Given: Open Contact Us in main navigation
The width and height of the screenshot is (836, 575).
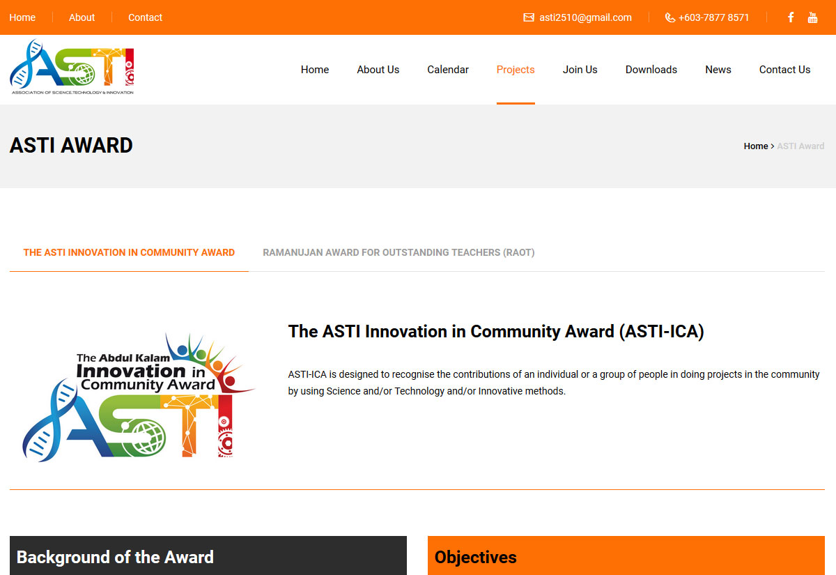Looking at the screenshot, I should click(x=784, y=70).
